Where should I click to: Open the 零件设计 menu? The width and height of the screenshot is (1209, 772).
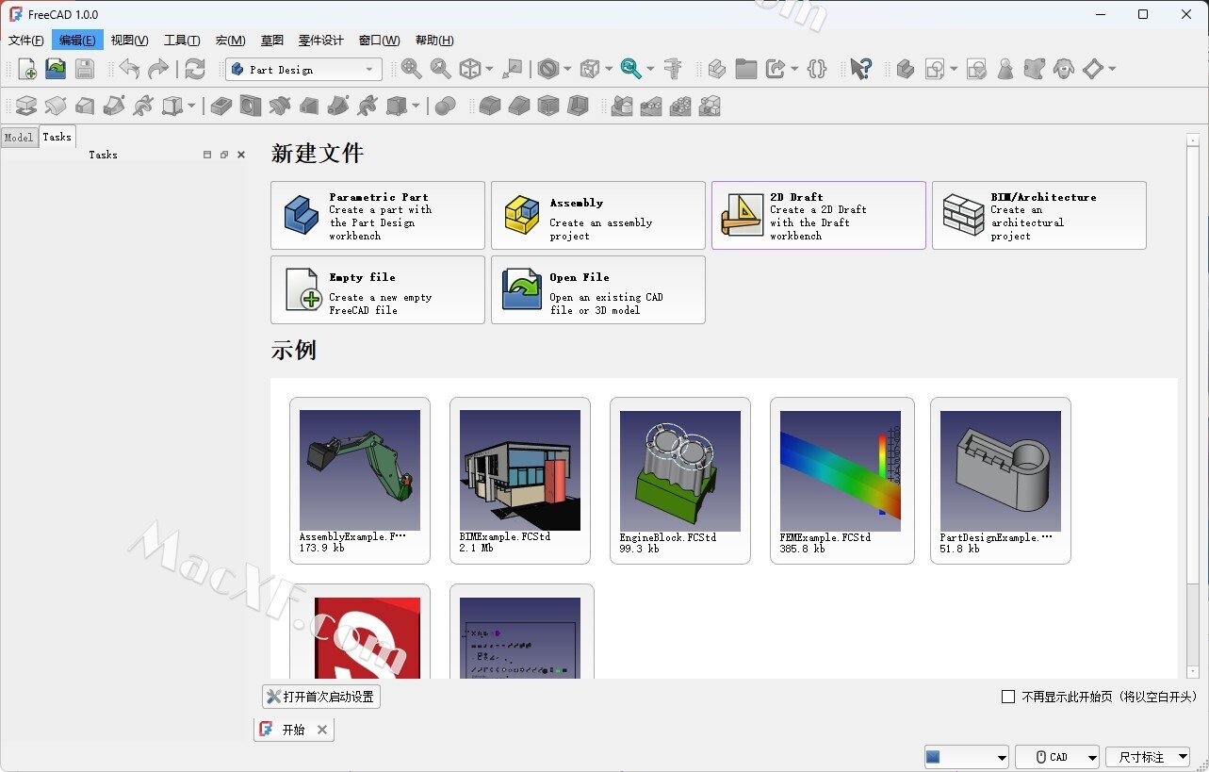[x=320, y=41]
